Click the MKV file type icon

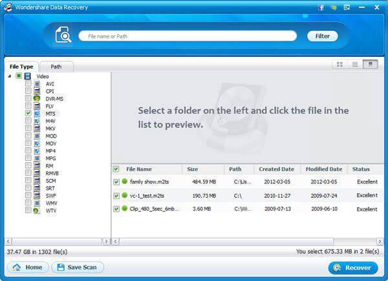[37, 129]
